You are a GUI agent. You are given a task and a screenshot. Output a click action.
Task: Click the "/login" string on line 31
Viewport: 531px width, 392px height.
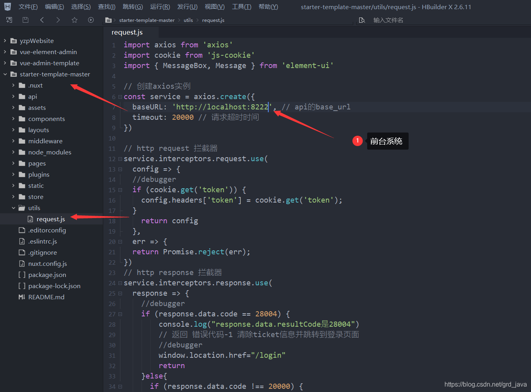[268, 355]
